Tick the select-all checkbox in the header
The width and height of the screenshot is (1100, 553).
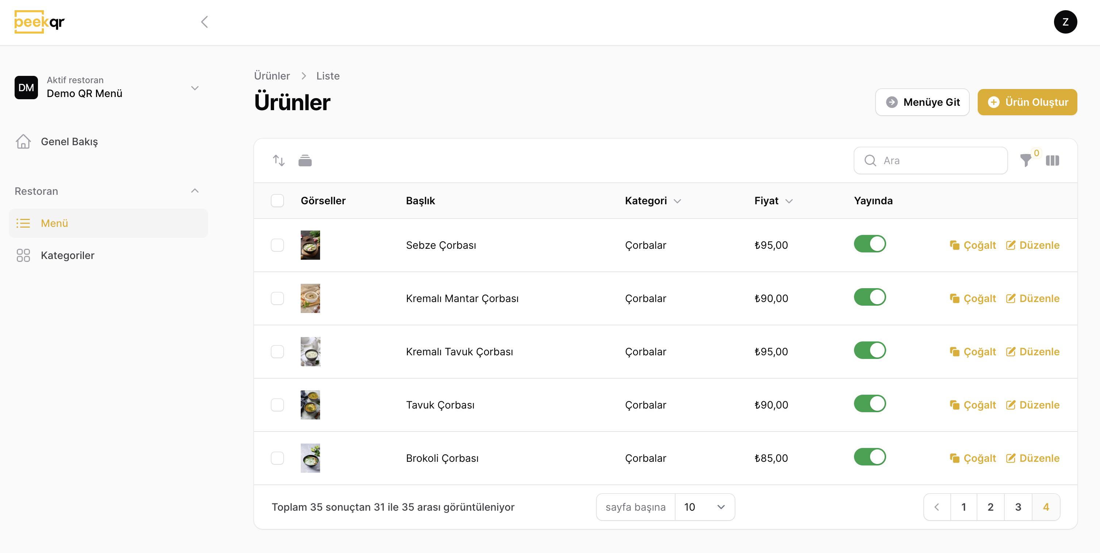(277, 201)
